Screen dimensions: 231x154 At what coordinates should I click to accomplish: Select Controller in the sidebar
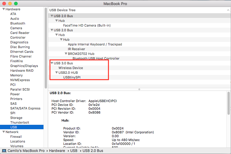pos(18,37)
